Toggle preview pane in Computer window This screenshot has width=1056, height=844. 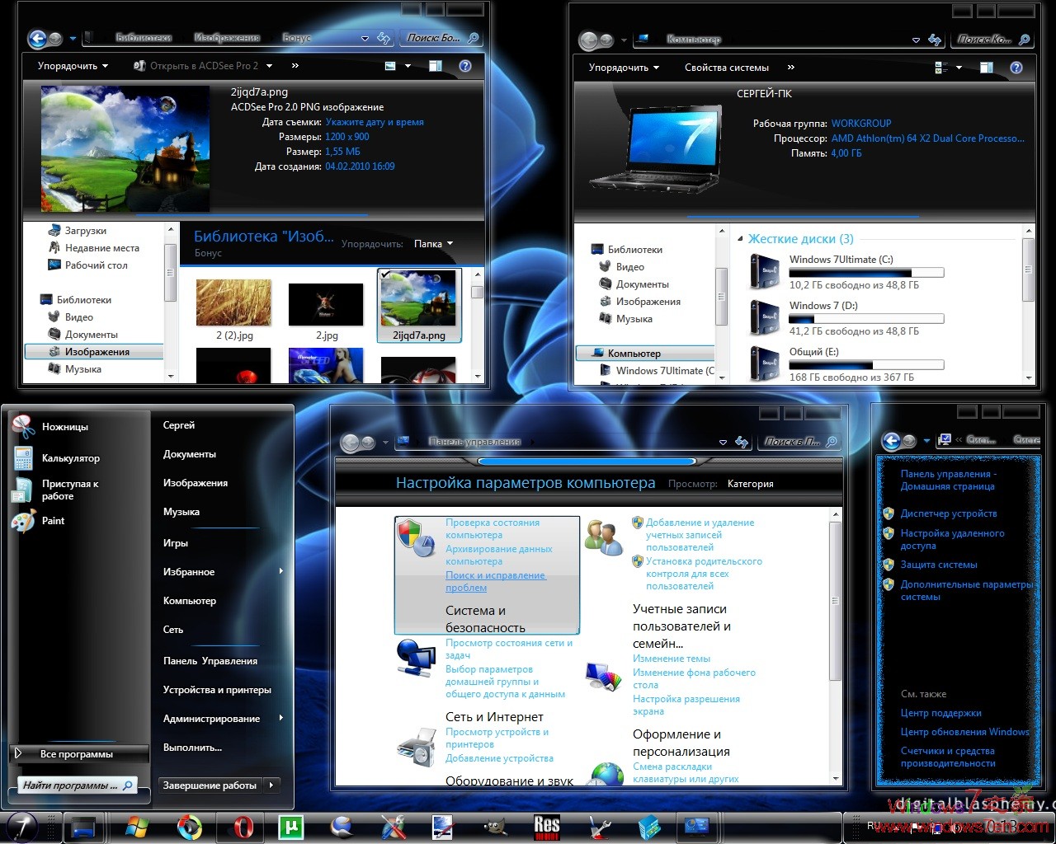(987, 68)
